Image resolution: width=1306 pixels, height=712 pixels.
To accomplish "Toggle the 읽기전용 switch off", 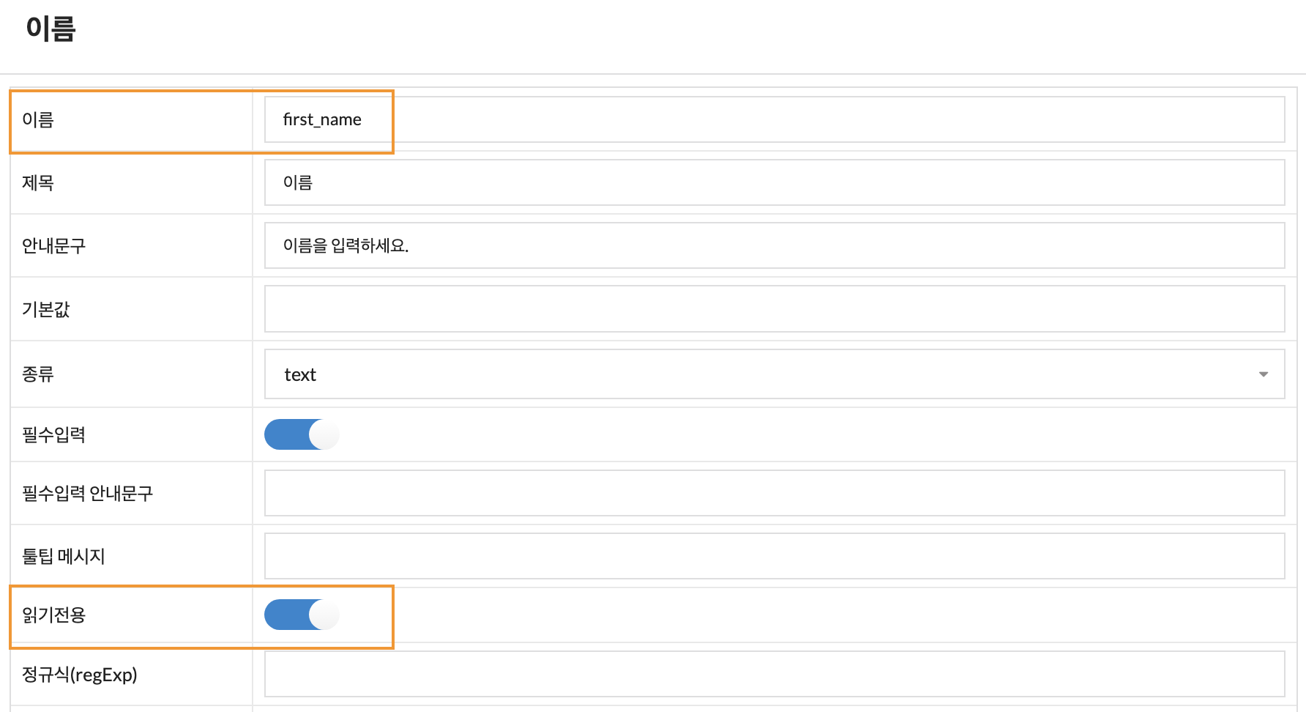I will (302, 615).
